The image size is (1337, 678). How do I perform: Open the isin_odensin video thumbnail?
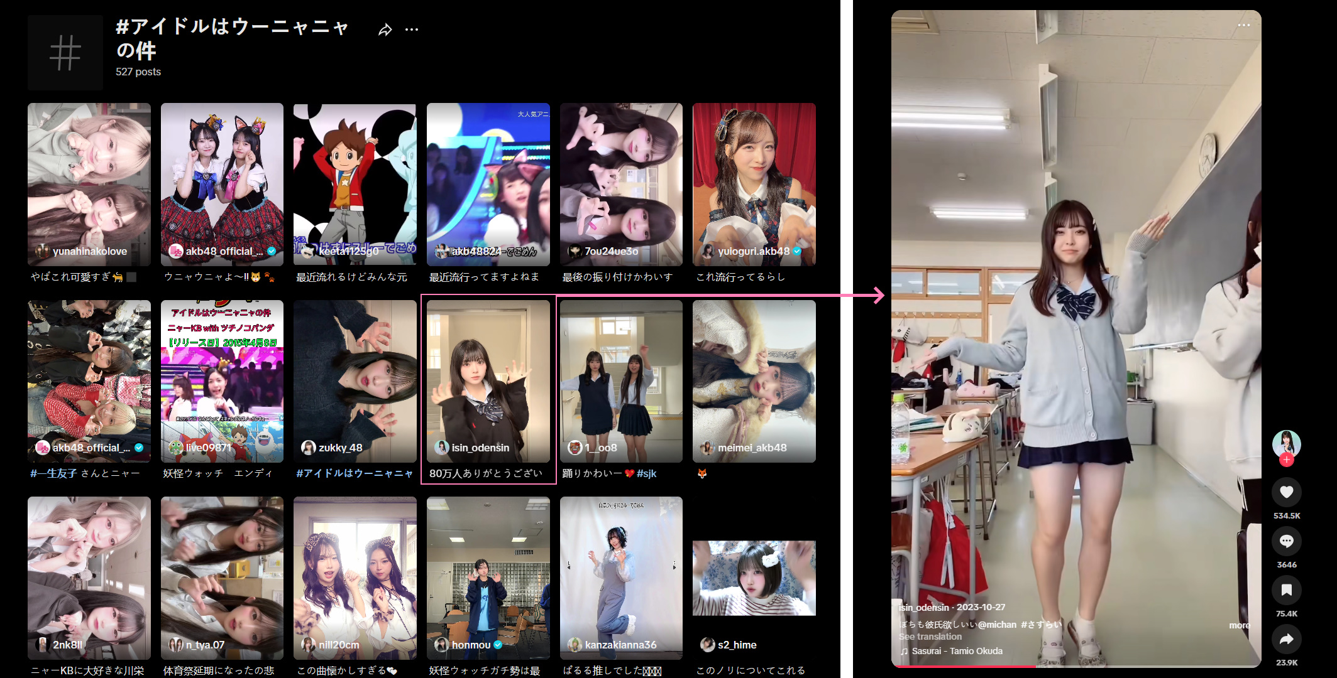tap(488, 381)
